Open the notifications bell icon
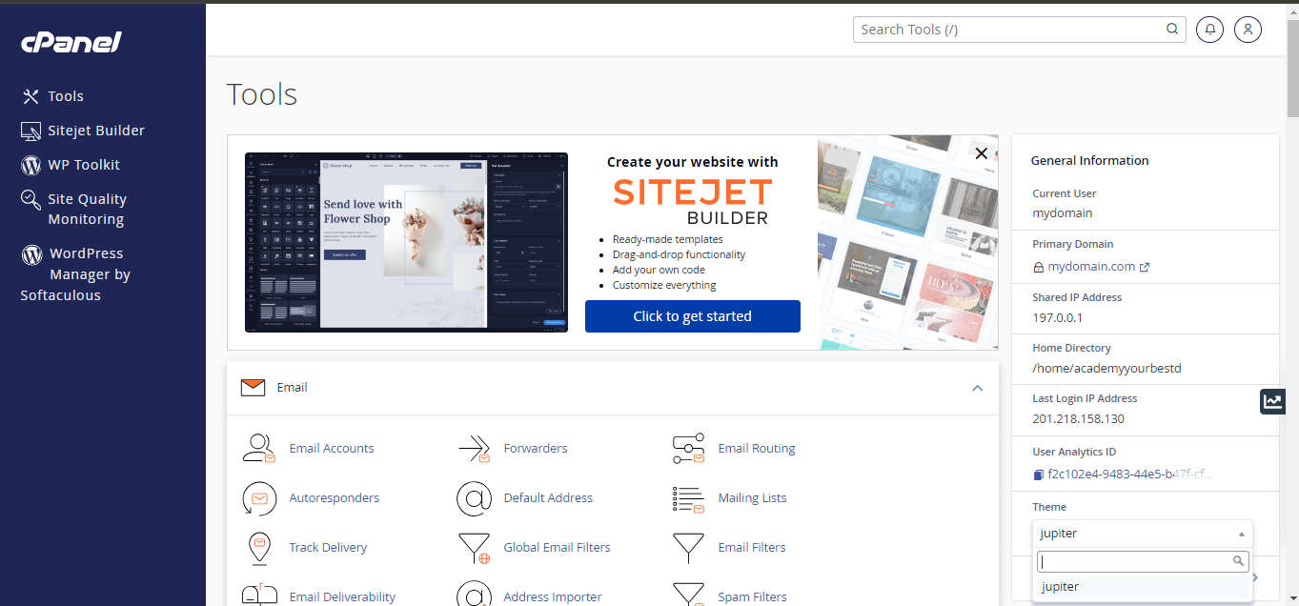This screenshot has height=606, width=1299. tap(1210, 30)
